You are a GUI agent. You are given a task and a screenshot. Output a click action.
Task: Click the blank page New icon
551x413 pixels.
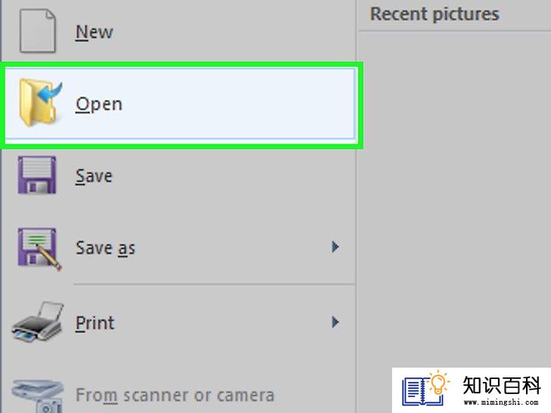pyautogui.click(x=37, y=31)
